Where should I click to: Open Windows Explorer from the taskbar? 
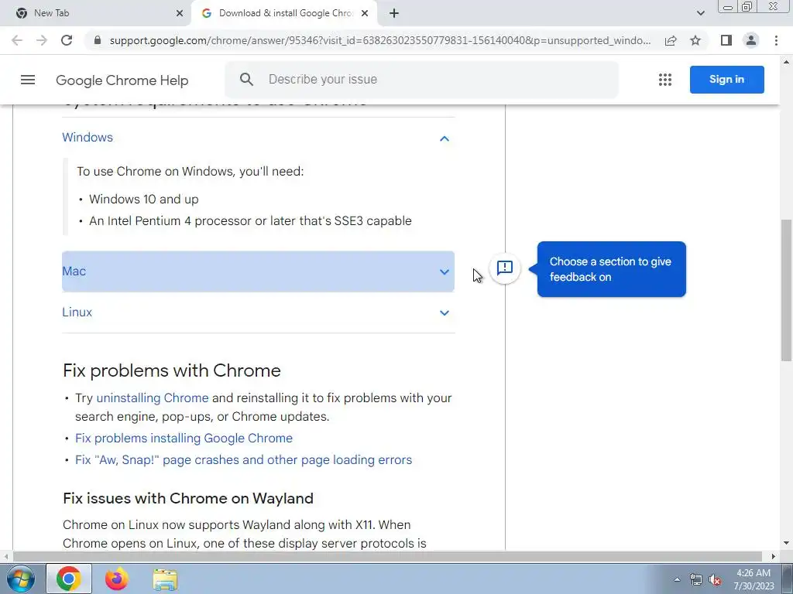point(165,579)
